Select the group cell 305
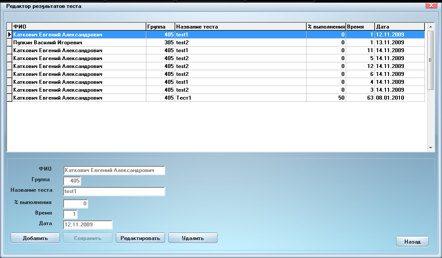442x258 pixels. [160, 42]
